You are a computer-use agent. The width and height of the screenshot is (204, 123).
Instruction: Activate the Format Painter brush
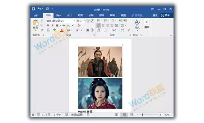coord(42,30)
